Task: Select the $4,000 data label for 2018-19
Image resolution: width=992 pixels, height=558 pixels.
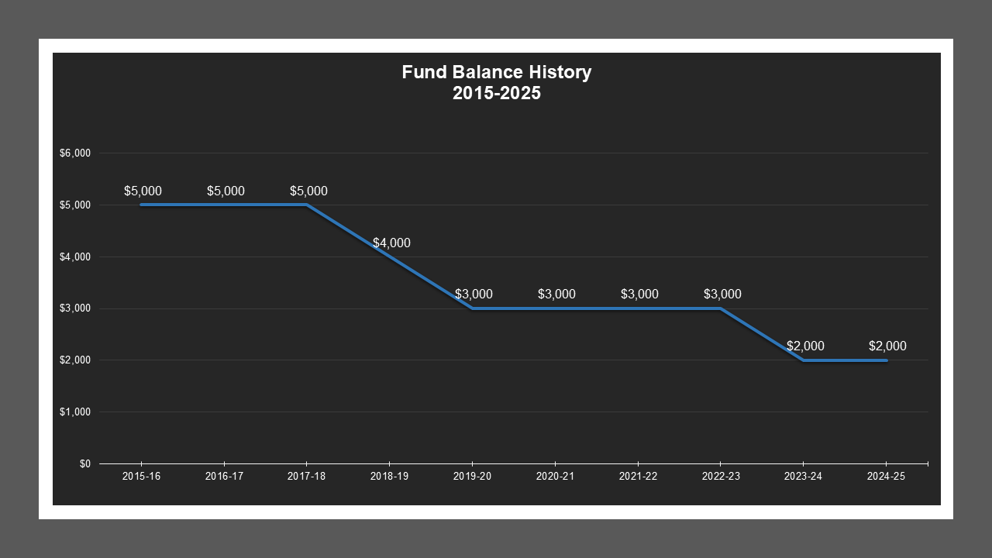Action: [x=391, y=243]
